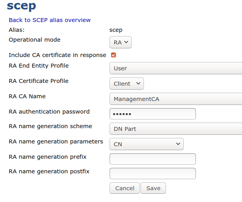
Task: Click the Operational mode label
Action: click(35, 40)
